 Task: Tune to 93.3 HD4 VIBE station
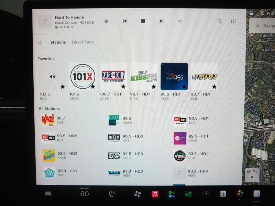(x=191, y=173)
